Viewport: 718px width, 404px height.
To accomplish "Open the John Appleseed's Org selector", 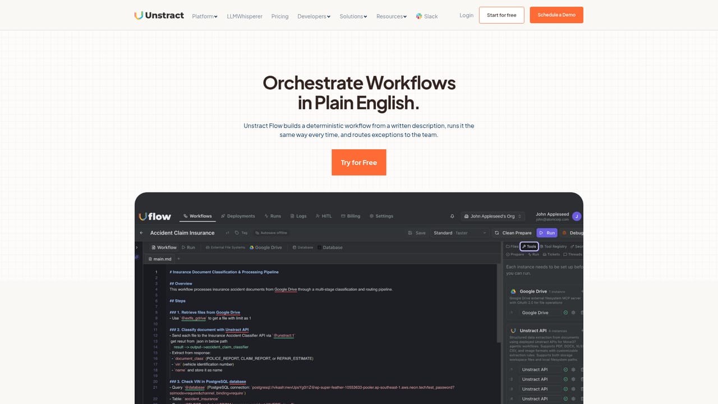I will point(493,216).
